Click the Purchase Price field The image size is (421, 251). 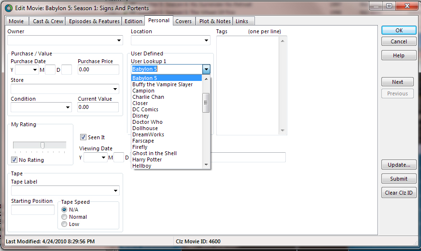coord(98,70)
